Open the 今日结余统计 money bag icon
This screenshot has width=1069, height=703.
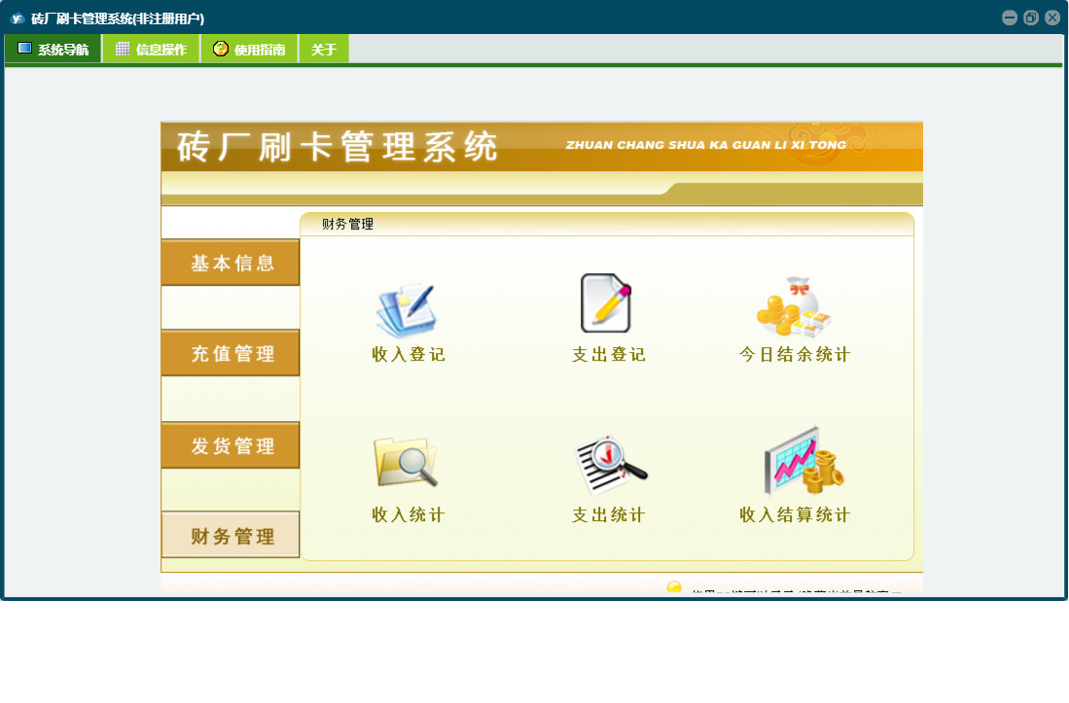pyautogui.click(x=795, y=307)
